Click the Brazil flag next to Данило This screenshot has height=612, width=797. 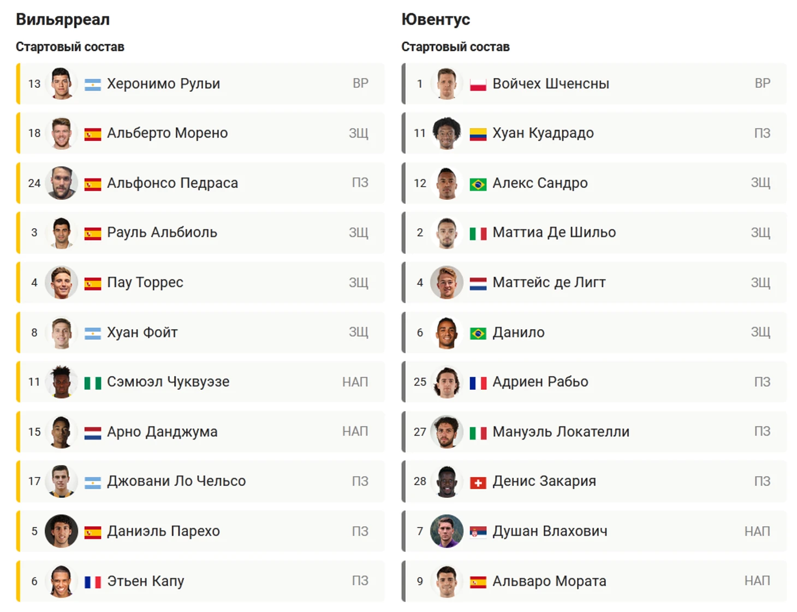pyautogui.click(x=478, y=333)
